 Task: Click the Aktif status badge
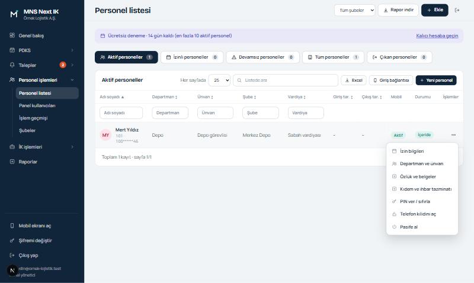point(398,136)
